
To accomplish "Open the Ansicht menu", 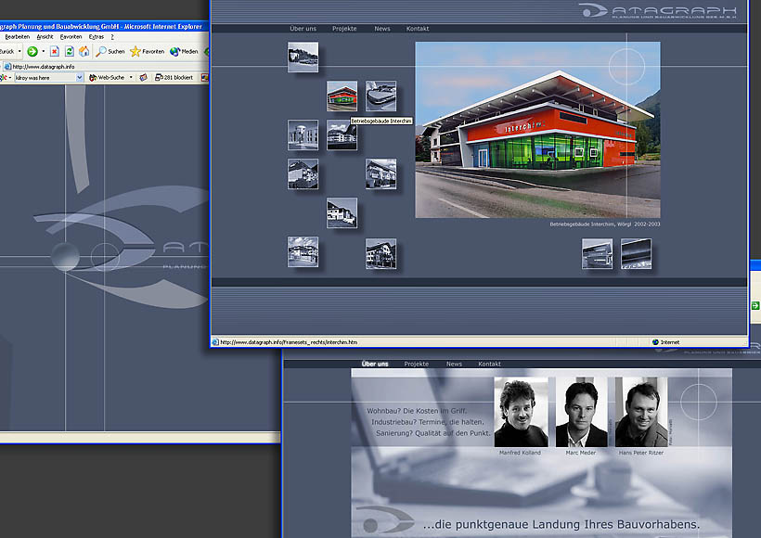I will [45, 36].
